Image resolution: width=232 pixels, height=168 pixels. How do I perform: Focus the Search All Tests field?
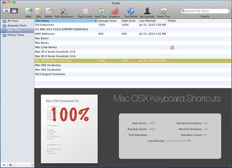pyautogui.click(x=205, y=11)
